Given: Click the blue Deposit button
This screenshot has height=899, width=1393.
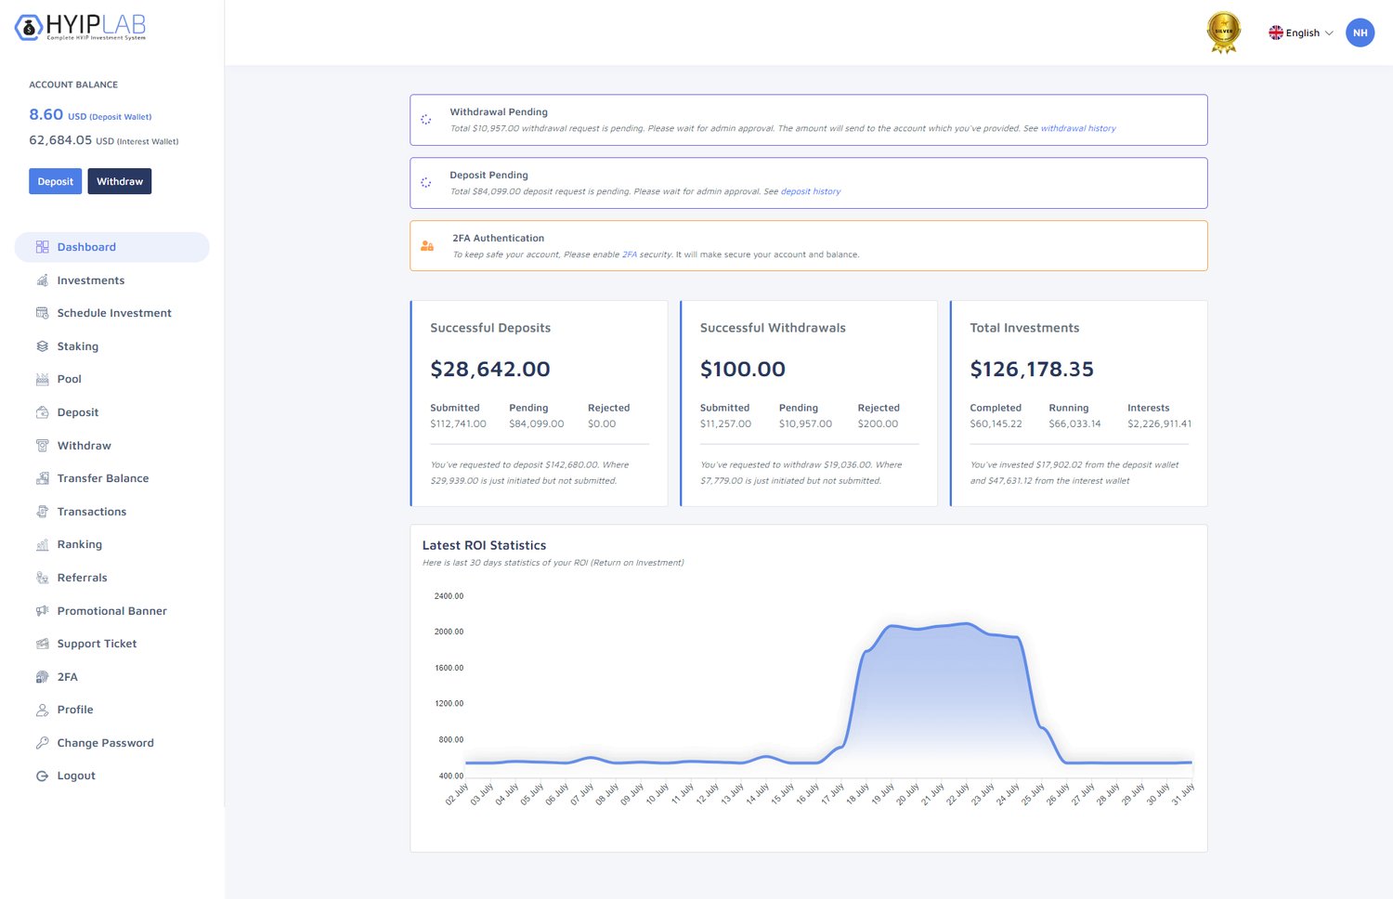Looking at the screenshot, I should coord(55,181).
